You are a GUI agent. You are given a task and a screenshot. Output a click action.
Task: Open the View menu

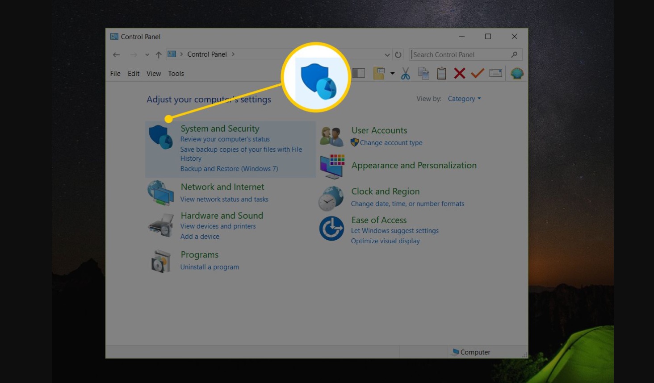tap(154, 73)
